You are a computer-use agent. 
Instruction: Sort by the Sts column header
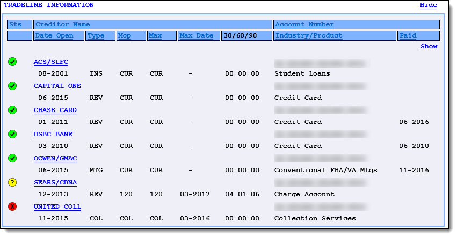(16, 25)
